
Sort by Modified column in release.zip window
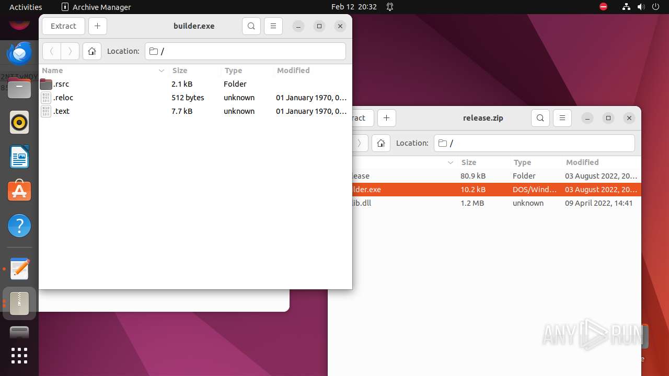pos(601,162)
